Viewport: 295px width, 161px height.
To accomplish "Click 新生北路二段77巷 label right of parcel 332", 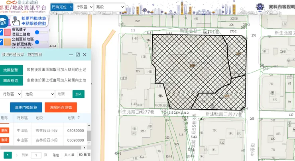I will pyautogui.click(x=224, y=114).
